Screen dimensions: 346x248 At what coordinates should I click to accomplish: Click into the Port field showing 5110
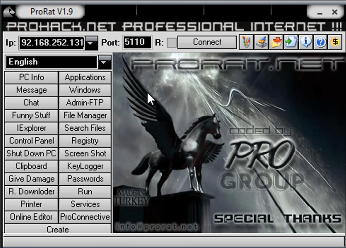click(137, 42)
